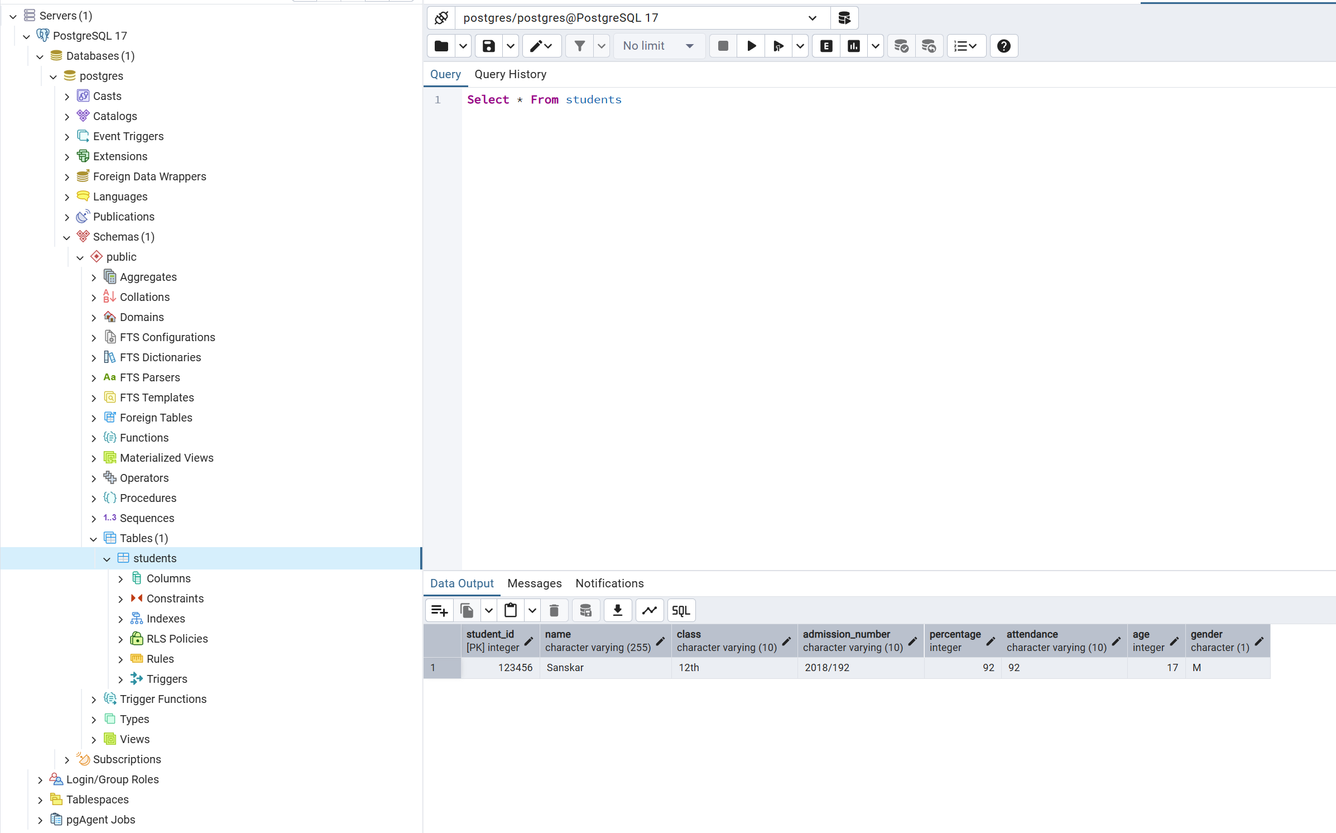1336x833 pixels.
Task: Toggle the connection status icon
Action: tap(441, 18)
